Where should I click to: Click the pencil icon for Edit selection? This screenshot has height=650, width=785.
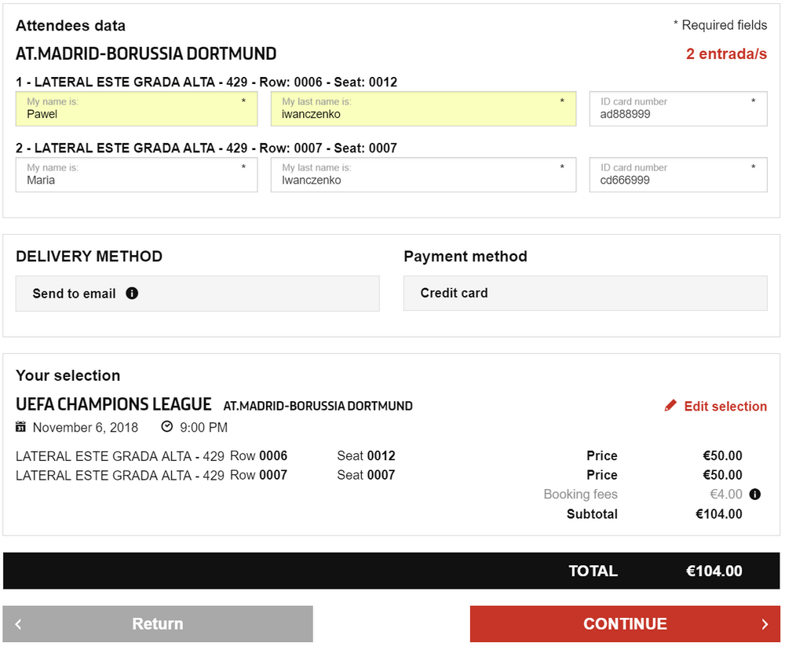pos(670,406)
